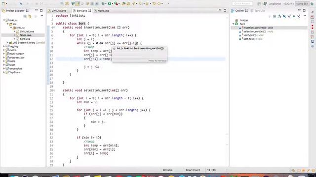Viewport: 316px width, 177px height.
Task: Click the Quick Access search field
Action: pos(242,3)
